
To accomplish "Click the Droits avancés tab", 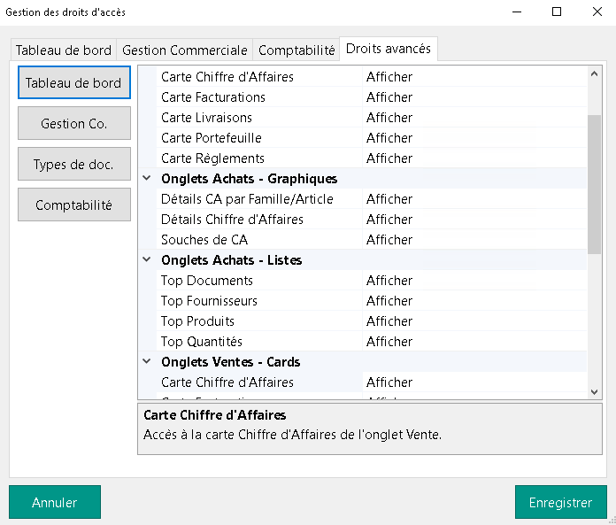I will pyautogui.click(x=389, y=50).
